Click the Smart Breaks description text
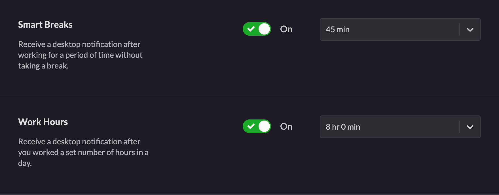The width and height of the screenshot is (499, 195). coord(80,55)
